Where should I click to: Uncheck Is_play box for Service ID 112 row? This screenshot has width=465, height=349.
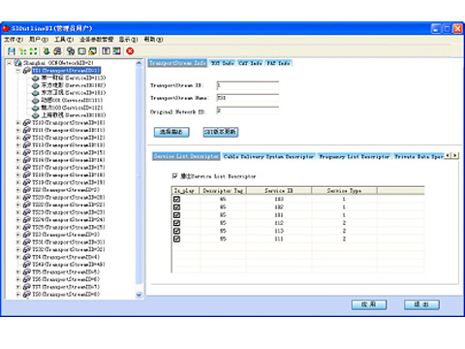pos(176,223)
